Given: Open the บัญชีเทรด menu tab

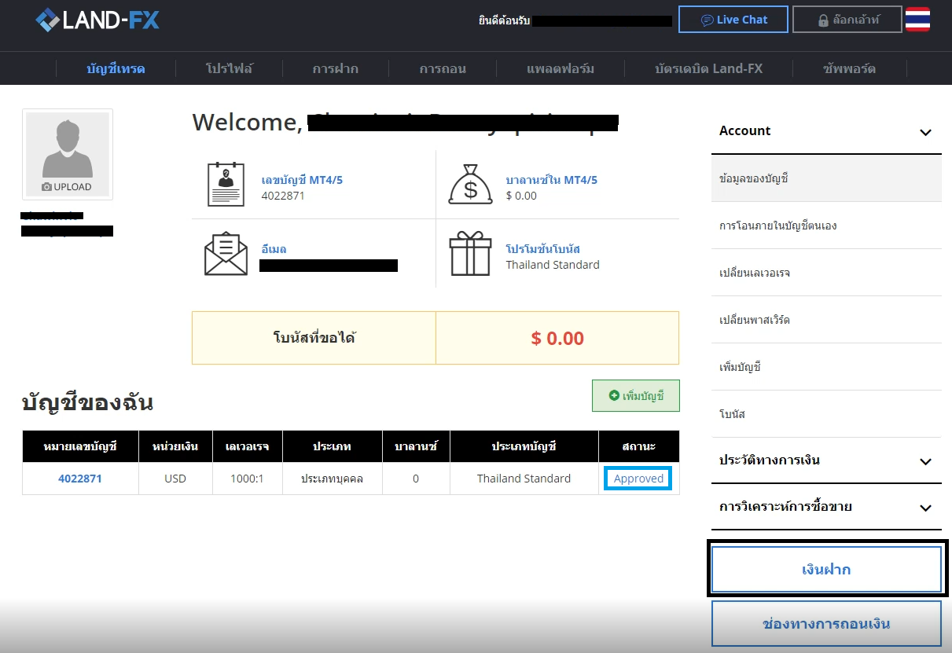Looking at the screenshot, I should pos(116,68).
